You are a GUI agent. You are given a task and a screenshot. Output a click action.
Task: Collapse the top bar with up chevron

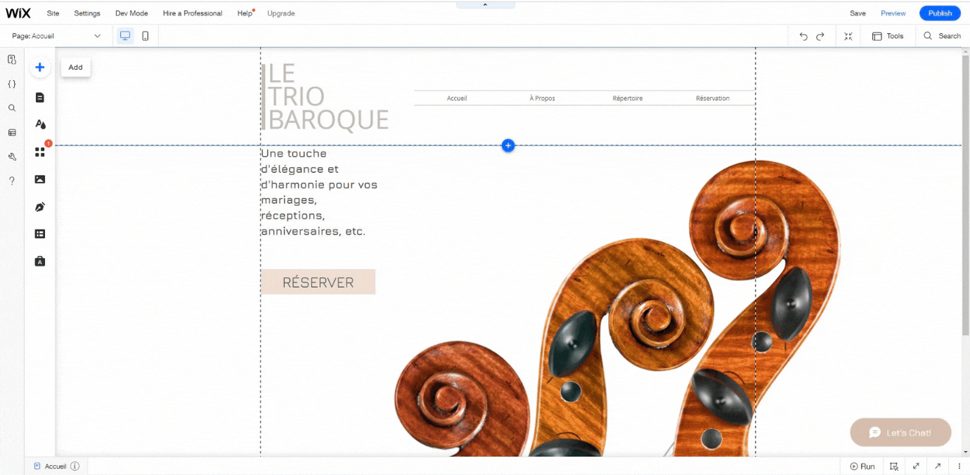click(x=485, y=5)
